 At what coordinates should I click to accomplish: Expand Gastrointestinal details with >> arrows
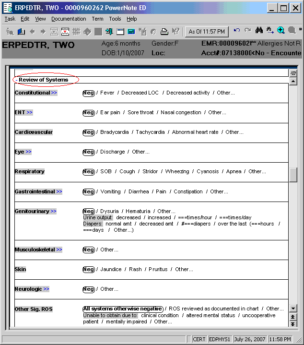click(59, 191)
